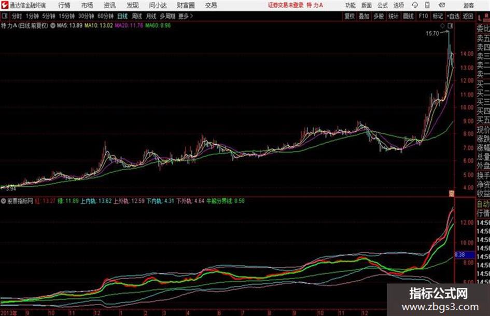Select the 多周期 tab
490x316 pixels.
pyautogui.click(x=167, y=16)
